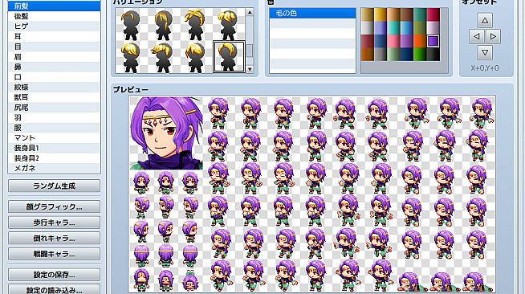Image resolution: width=525 pixels, height=294 pixels.
Task: Pick the currently highlighted front hair variation
Action: click(229, 56)
